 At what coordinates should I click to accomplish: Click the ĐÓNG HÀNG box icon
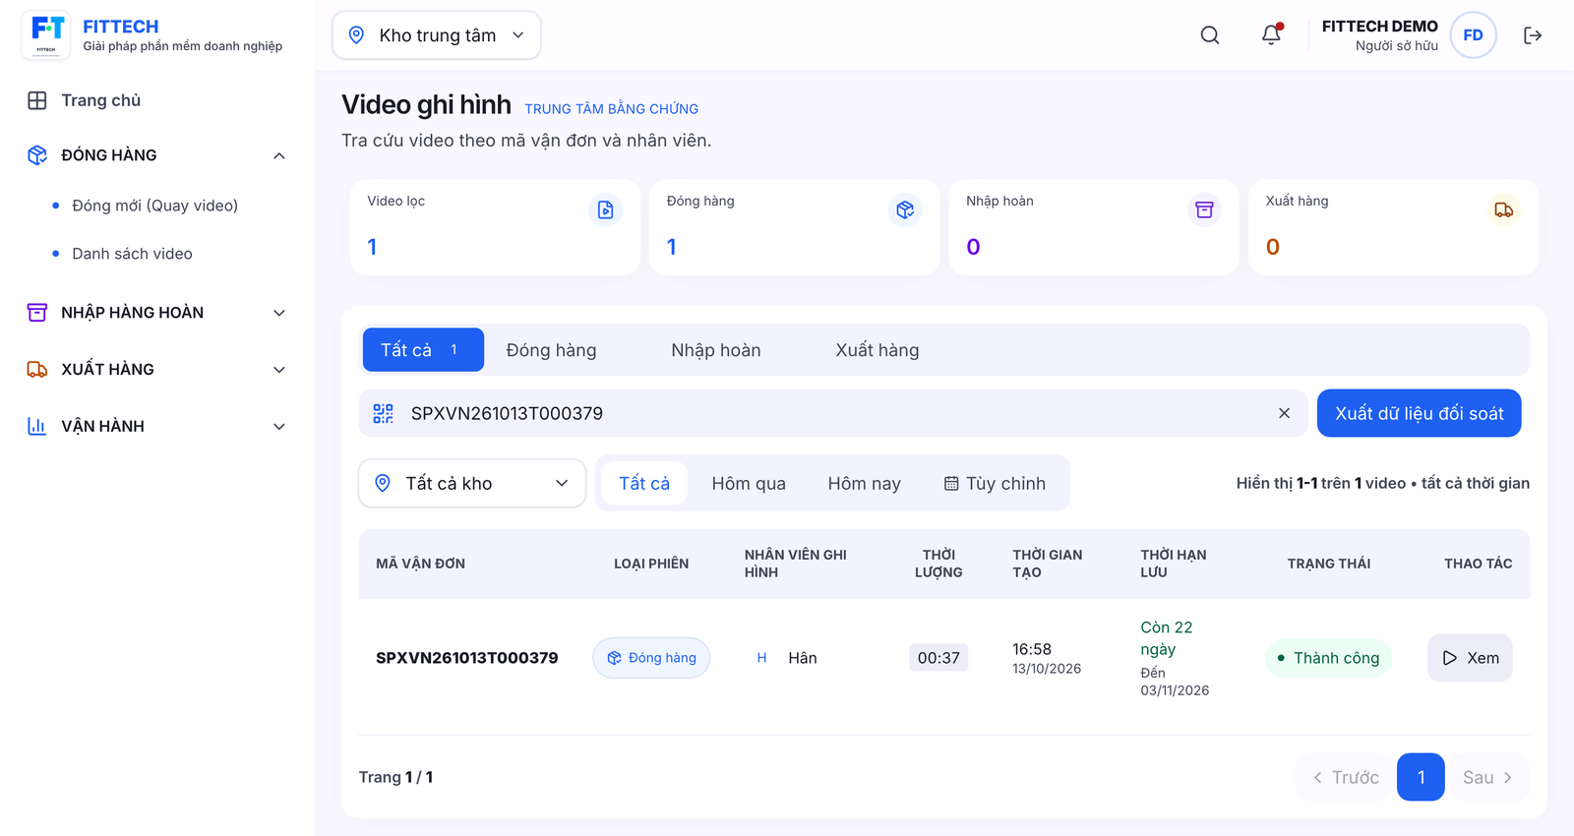tap(37, 155)
